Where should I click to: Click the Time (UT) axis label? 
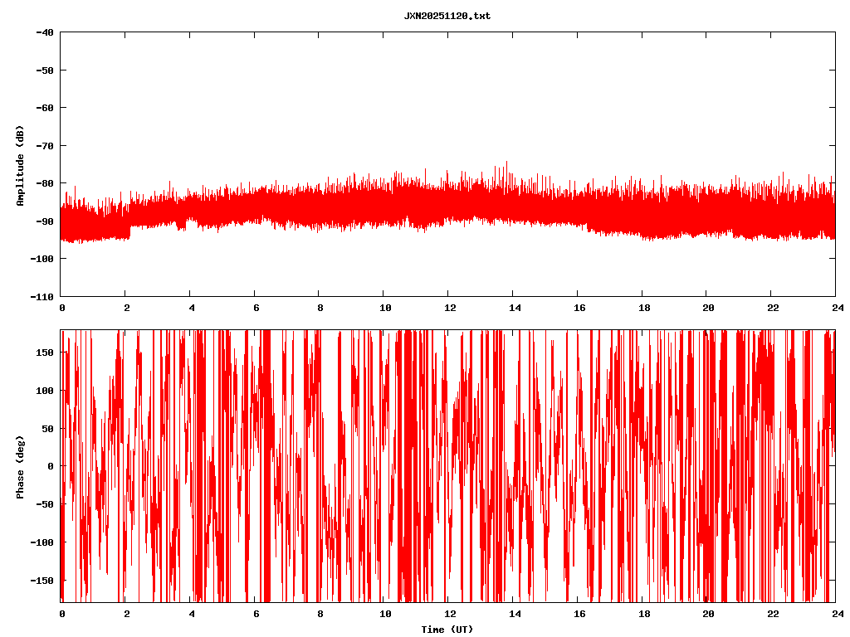point(447,630)
